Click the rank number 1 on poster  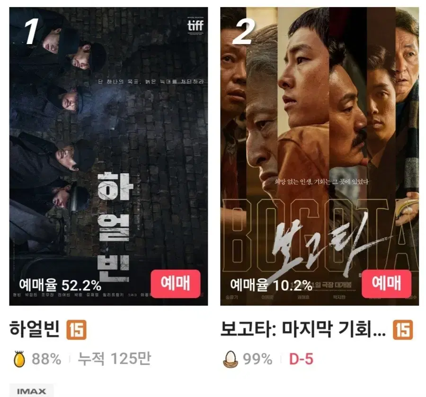32,32
